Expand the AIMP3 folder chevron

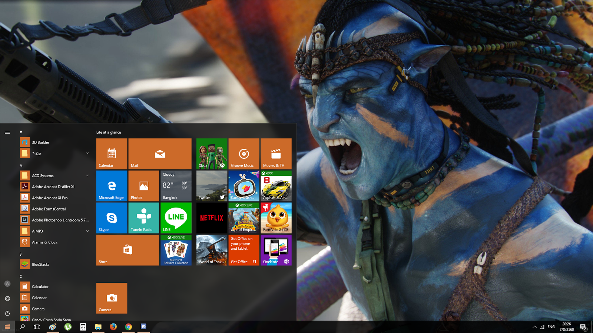point(87,231)
